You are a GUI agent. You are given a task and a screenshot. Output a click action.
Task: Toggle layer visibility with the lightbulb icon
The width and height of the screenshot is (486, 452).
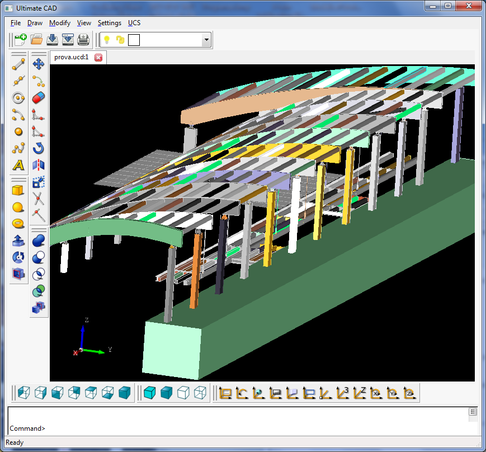(x=106, y=40)
